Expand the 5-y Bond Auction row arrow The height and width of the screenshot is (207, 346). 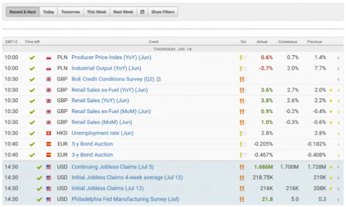[338, 144]
